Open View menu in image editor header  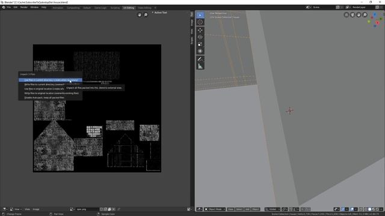point(27,209)
